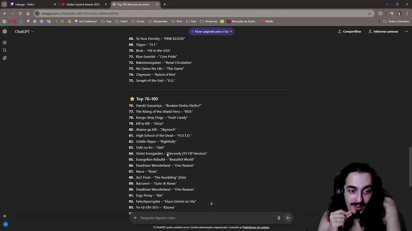Expand the 4Fun bookmarks folder
412x231 pixels.
click(x=176, y=21)
